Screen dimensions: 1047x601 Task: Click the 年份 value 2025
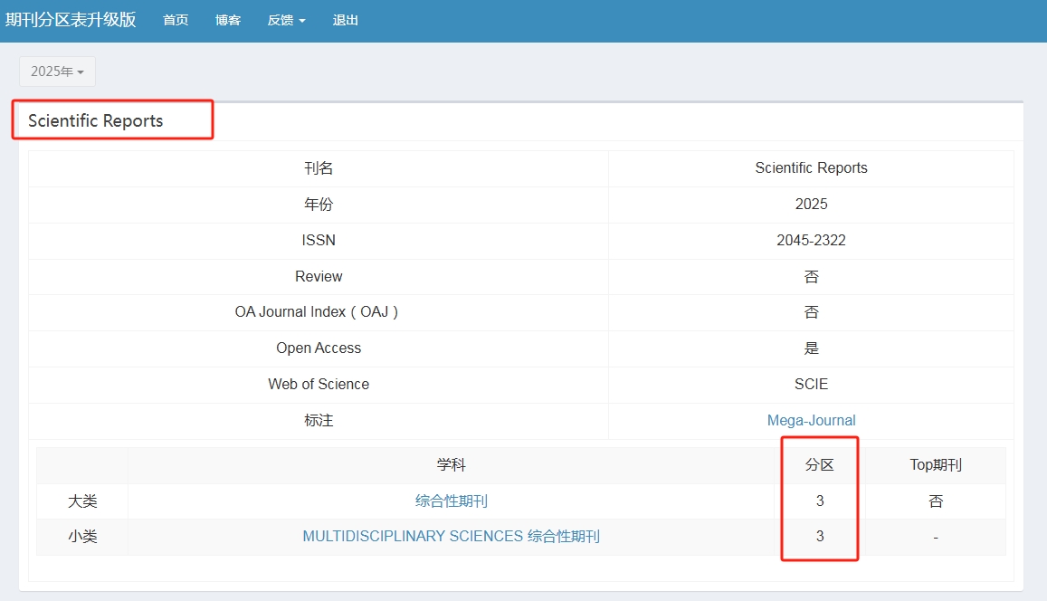pos(812,205)
